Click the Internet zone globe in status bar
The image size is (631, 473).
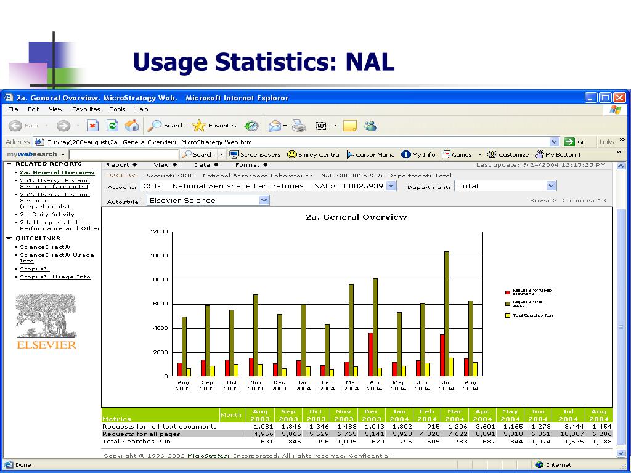[540, 465]
